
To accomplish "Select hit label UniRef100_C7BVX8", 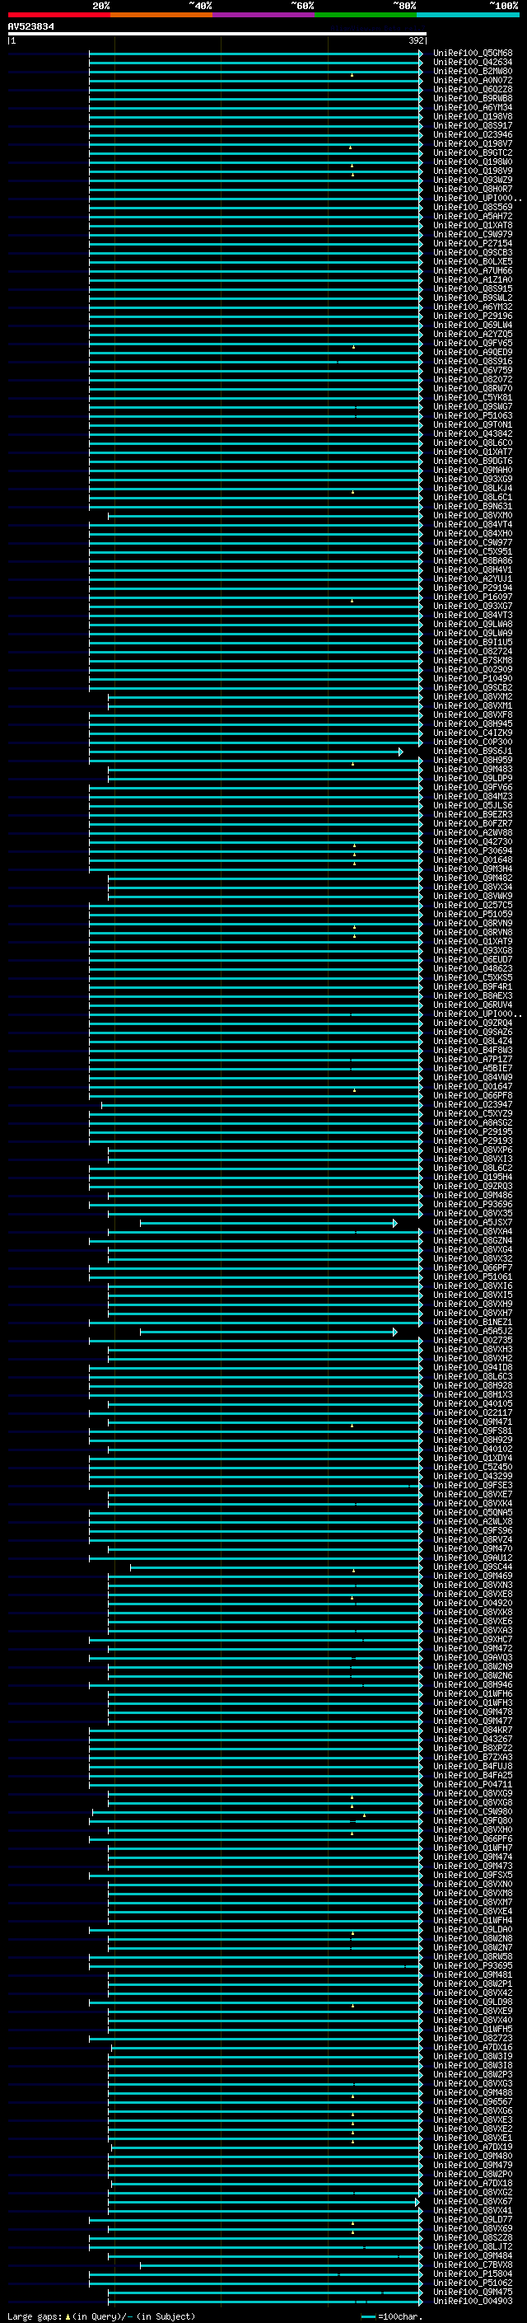I will click(473, 2265).
